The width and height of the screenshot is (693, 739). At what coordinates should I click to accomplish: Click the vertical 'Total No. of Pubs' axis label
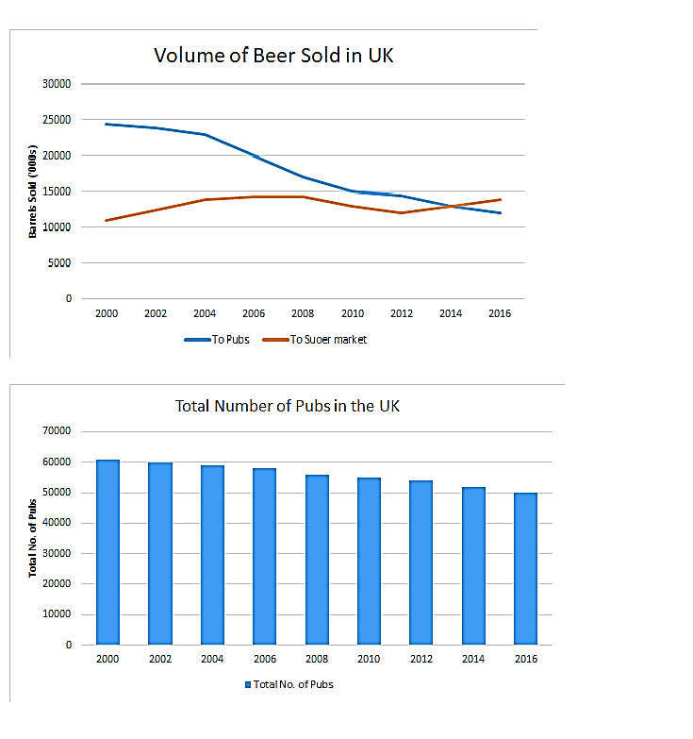point(32,538)
